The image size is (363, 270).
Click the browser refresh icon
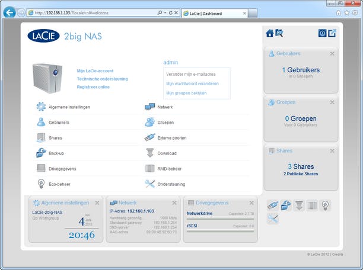tap(171, 12)
